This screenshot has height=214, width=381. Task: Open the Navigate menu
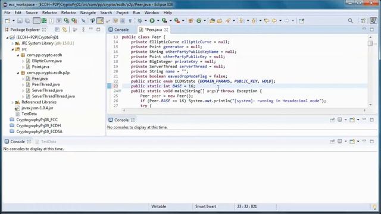point(88,12)
